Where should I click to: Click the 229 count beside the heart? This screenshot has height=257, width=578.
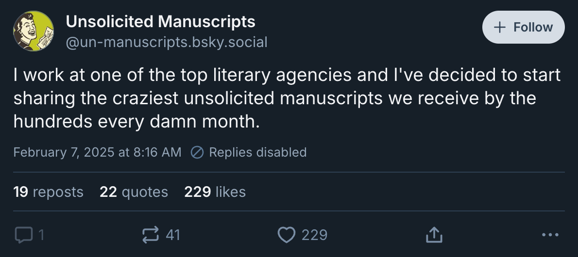(x=314, y=235)
